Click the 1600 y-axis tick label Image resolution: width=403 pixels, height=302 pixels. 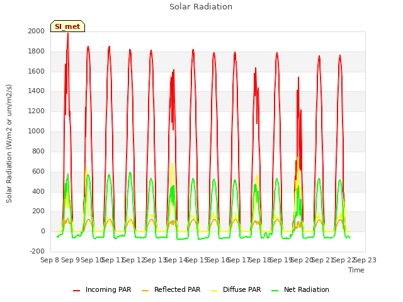point(37,71)
